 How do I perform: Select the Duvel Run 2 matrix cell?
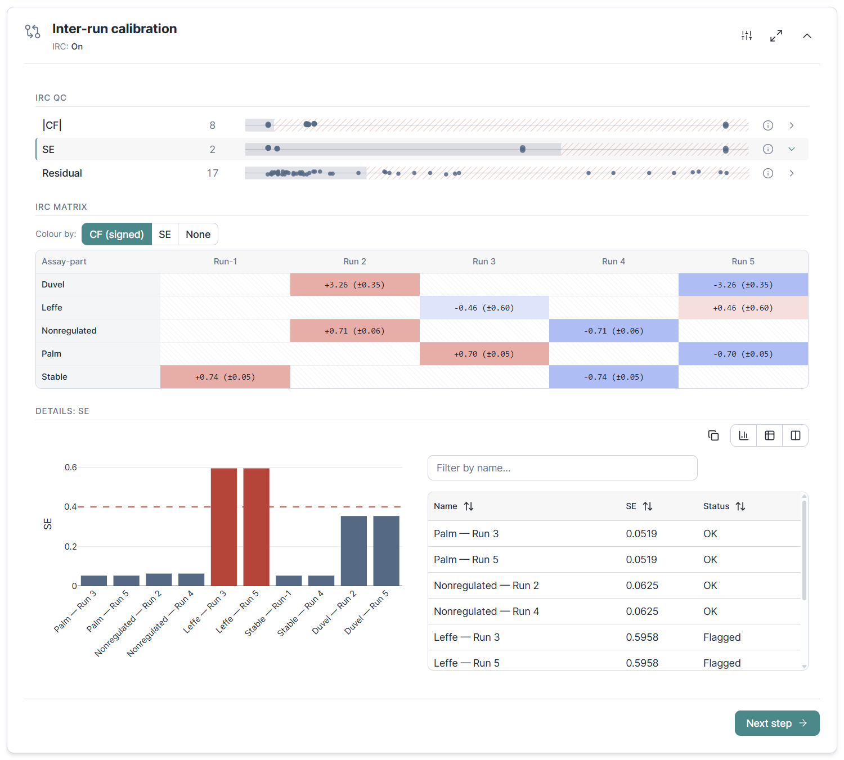(x=355, y=285)
